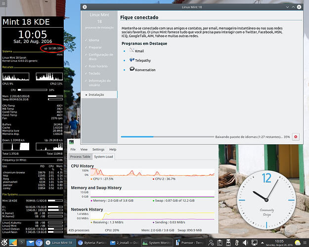Click the Telepathy program icon
Image resolution: width=309 pixels, height=247 pixels.
pyautogui.click(x=132, y=60)
